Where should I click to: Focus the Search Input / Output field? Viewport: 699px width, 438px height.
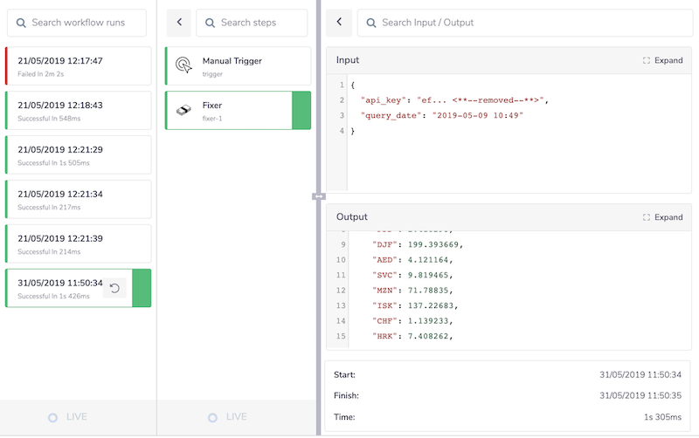point(524,23)
